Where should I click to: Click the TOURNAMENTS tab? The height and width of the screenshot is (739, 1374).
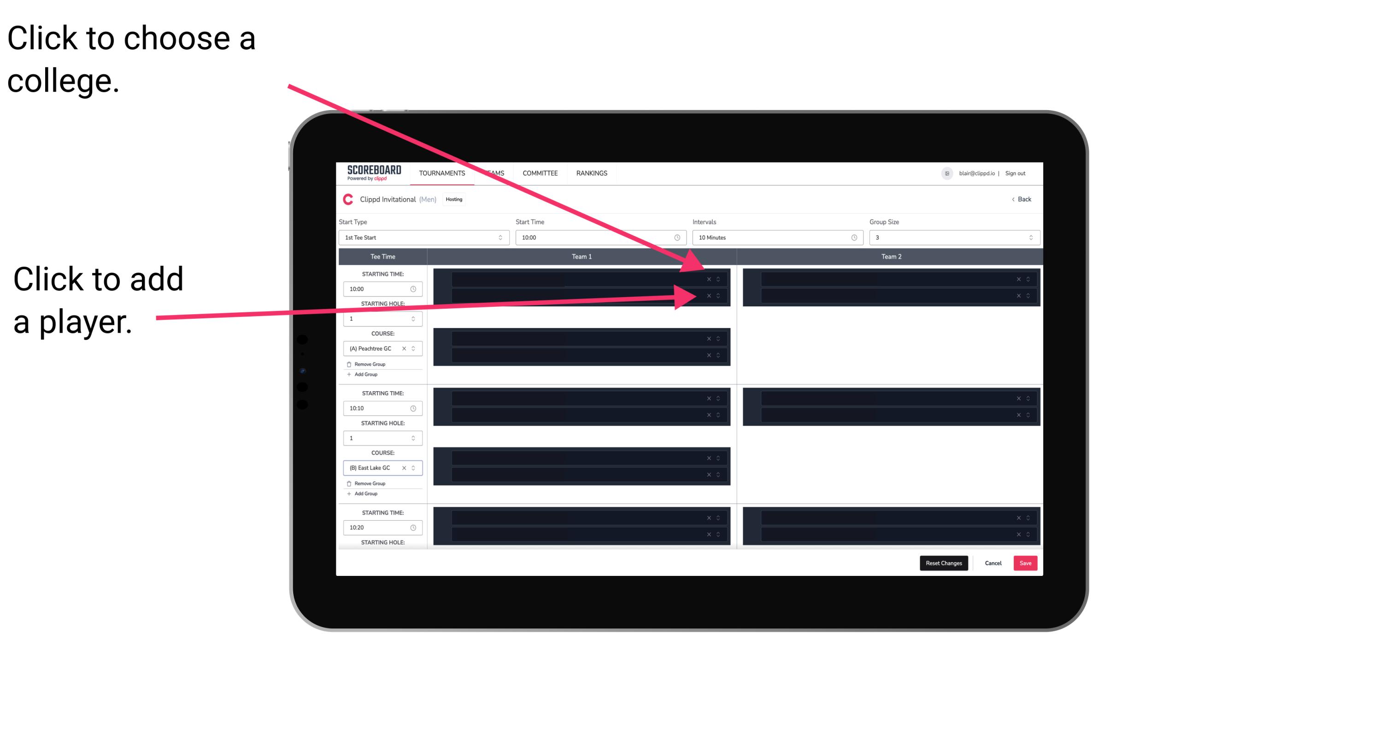pyautogui.click(x=440, y=173)
